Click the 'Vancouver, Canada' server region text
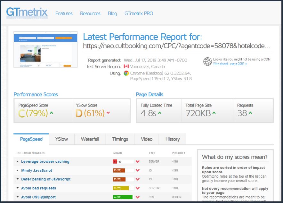This screenshot has width=283, height=203. 148,67
